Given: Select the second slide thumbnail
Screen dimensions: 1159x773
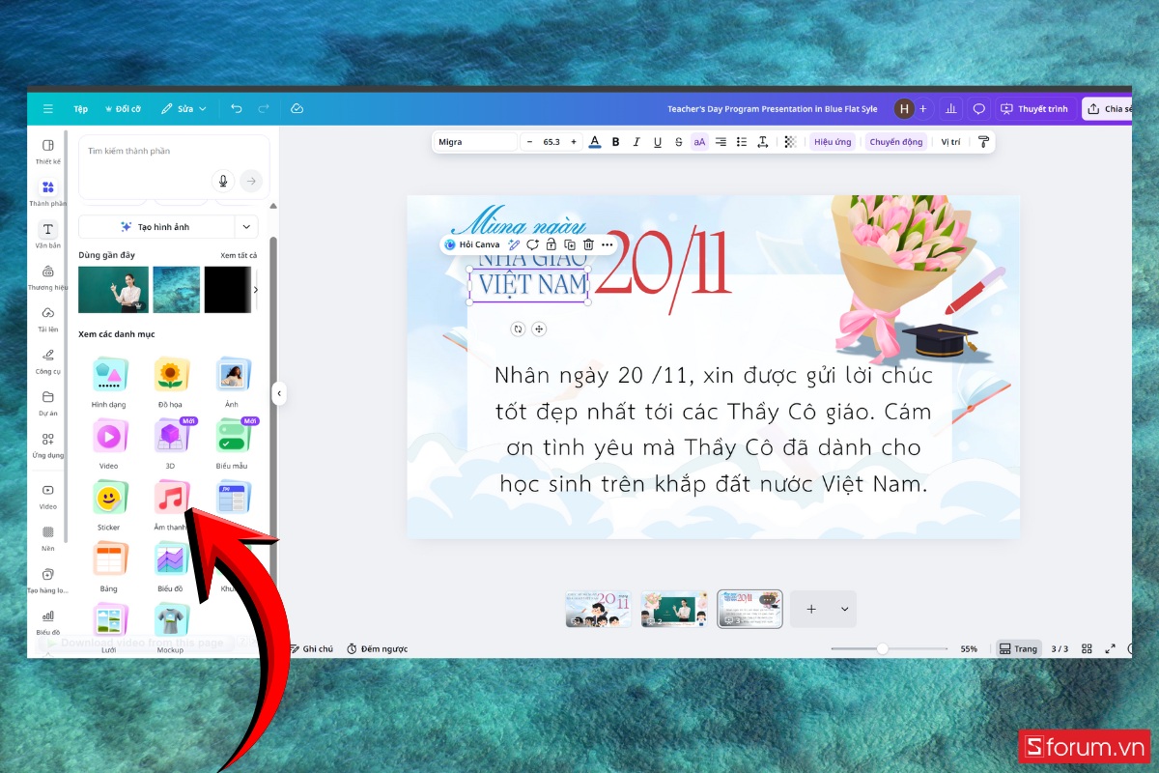Looking at the screenshot, I should point(673,609).
